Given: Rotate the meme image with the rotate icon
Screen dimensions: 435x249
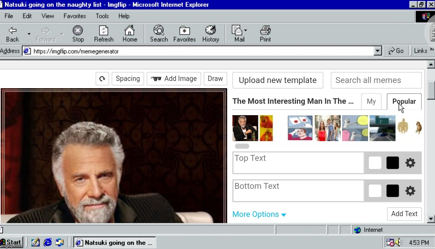Looking at the screenshot, I should click(102, 79).
